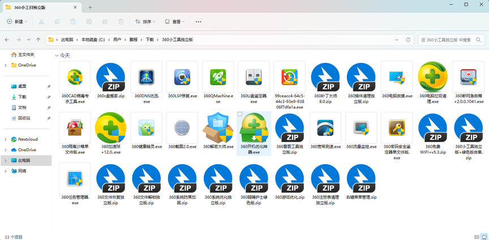Select 360文件恢复独立版.zip archive
This screenshot has height=240, width=489.
[111, 179]
